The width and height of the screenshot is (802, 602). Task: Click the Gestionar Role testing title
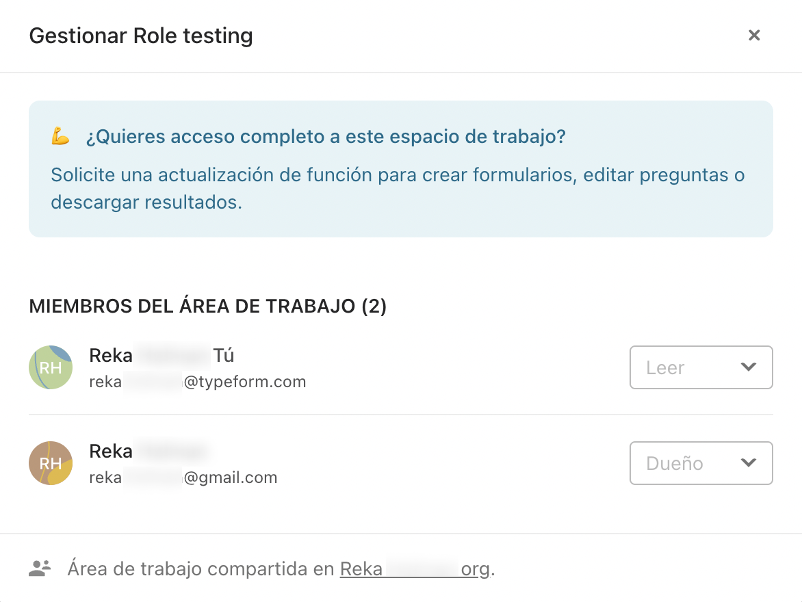click(x=141, y=36)
